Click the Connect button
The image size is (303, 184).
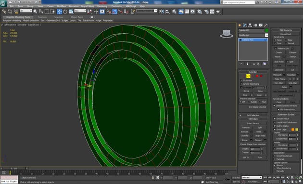pyautogui.click(x=258, y=140)
